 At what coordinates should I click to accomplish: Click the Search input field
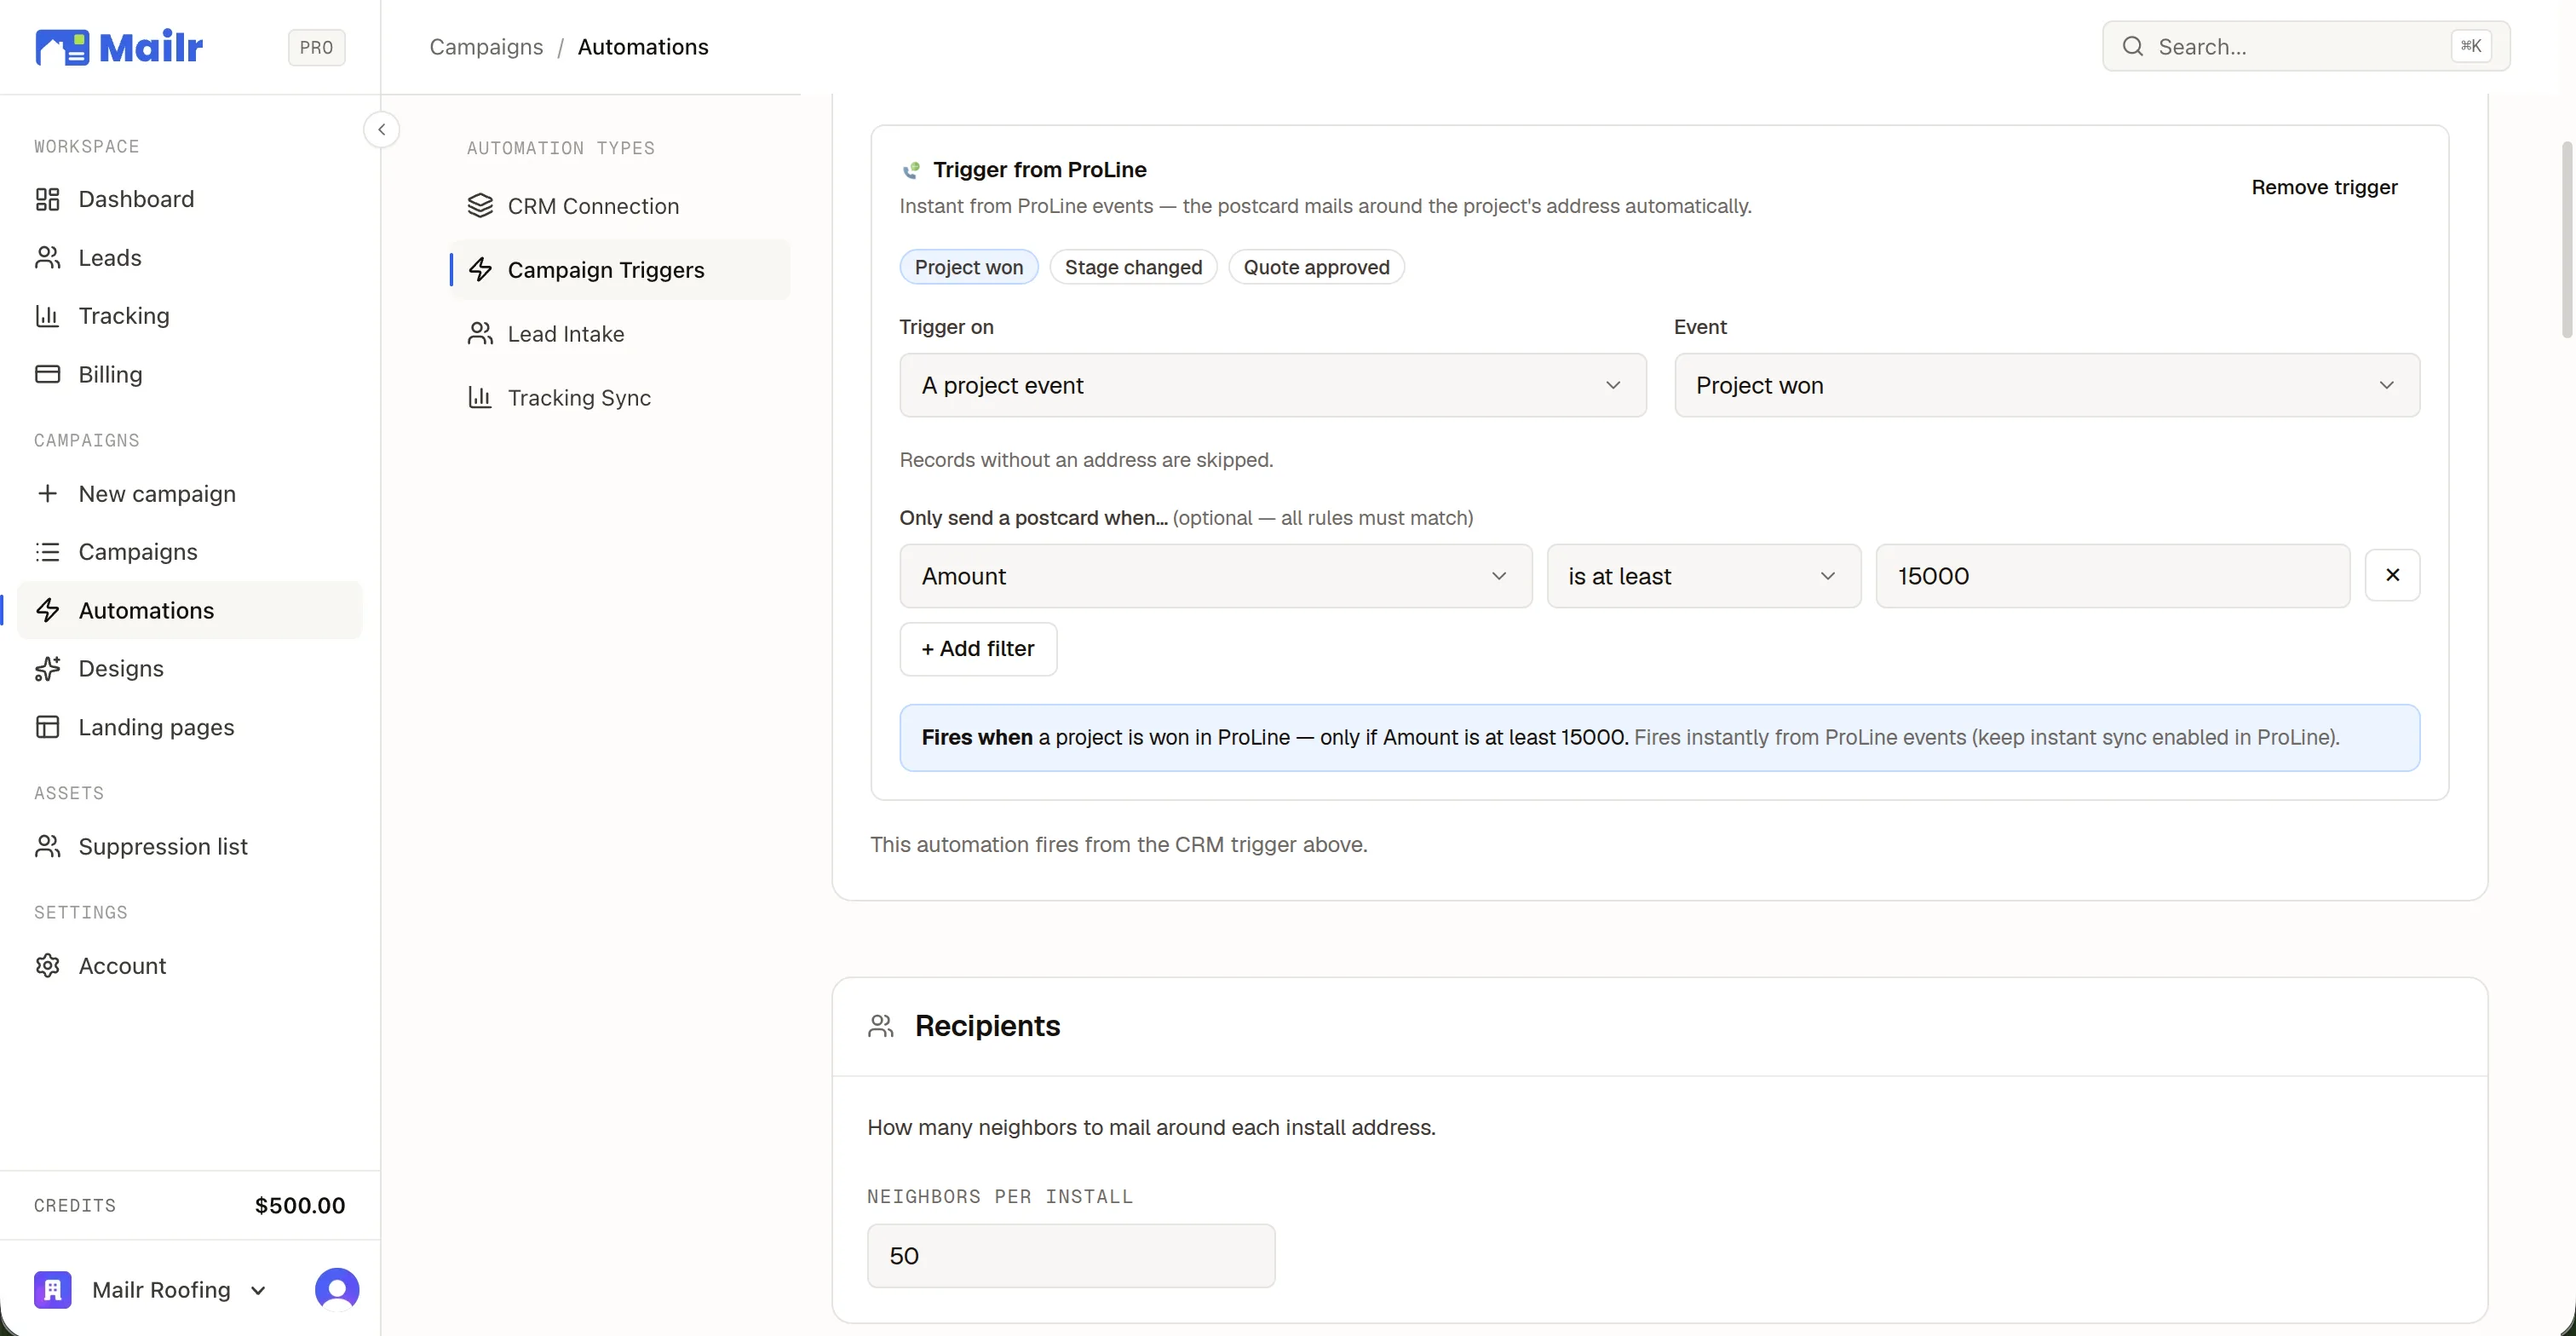pyautogui.click(x=2306, y=47)
